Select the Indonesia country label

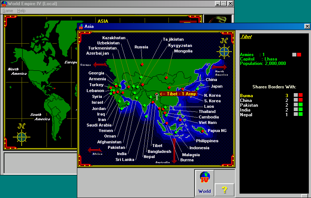tap(199, 148)
